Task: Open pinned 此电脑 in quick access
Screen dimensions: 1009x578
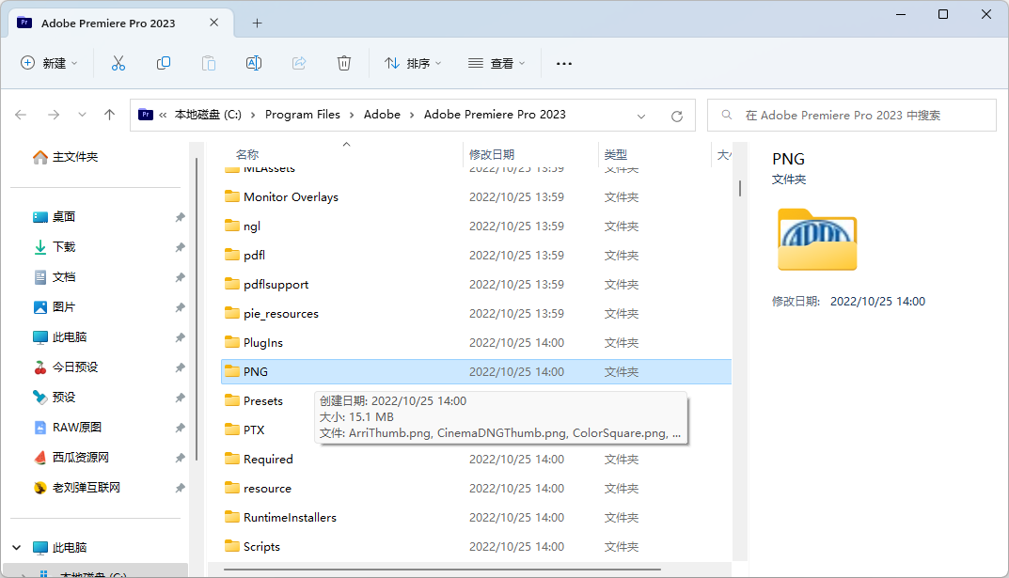Action: pyautogui.click(x=60, y=336)
